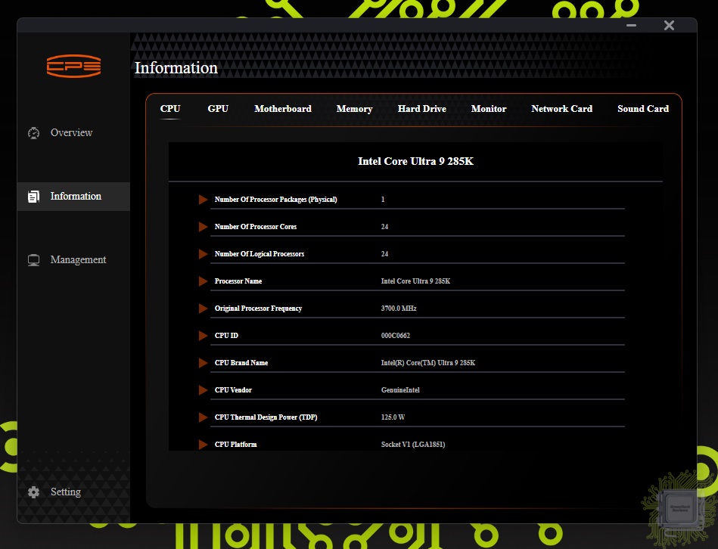Click the Processor Name value Intel Core Ultra 9 285K
The width and height of the screenshot is (718, 549).
point(416,281)
